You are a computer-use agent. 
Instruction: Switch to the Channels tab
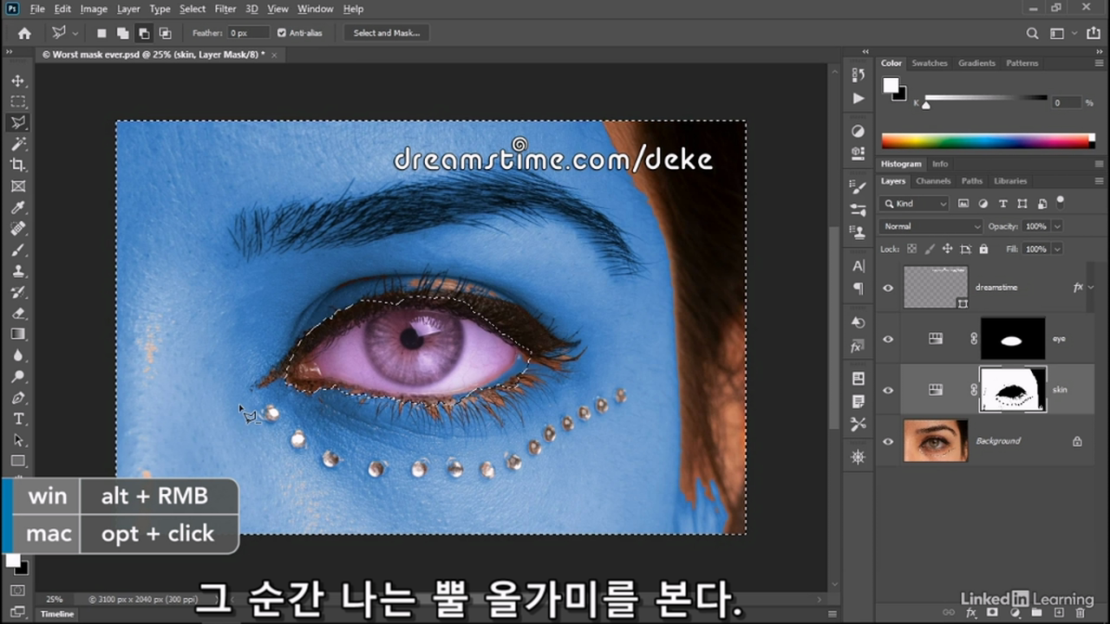pos(933,181)
